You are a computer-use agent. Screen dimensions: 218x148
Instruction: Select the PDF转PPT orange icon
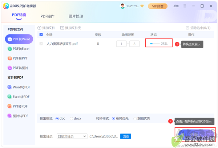(10, 58)
